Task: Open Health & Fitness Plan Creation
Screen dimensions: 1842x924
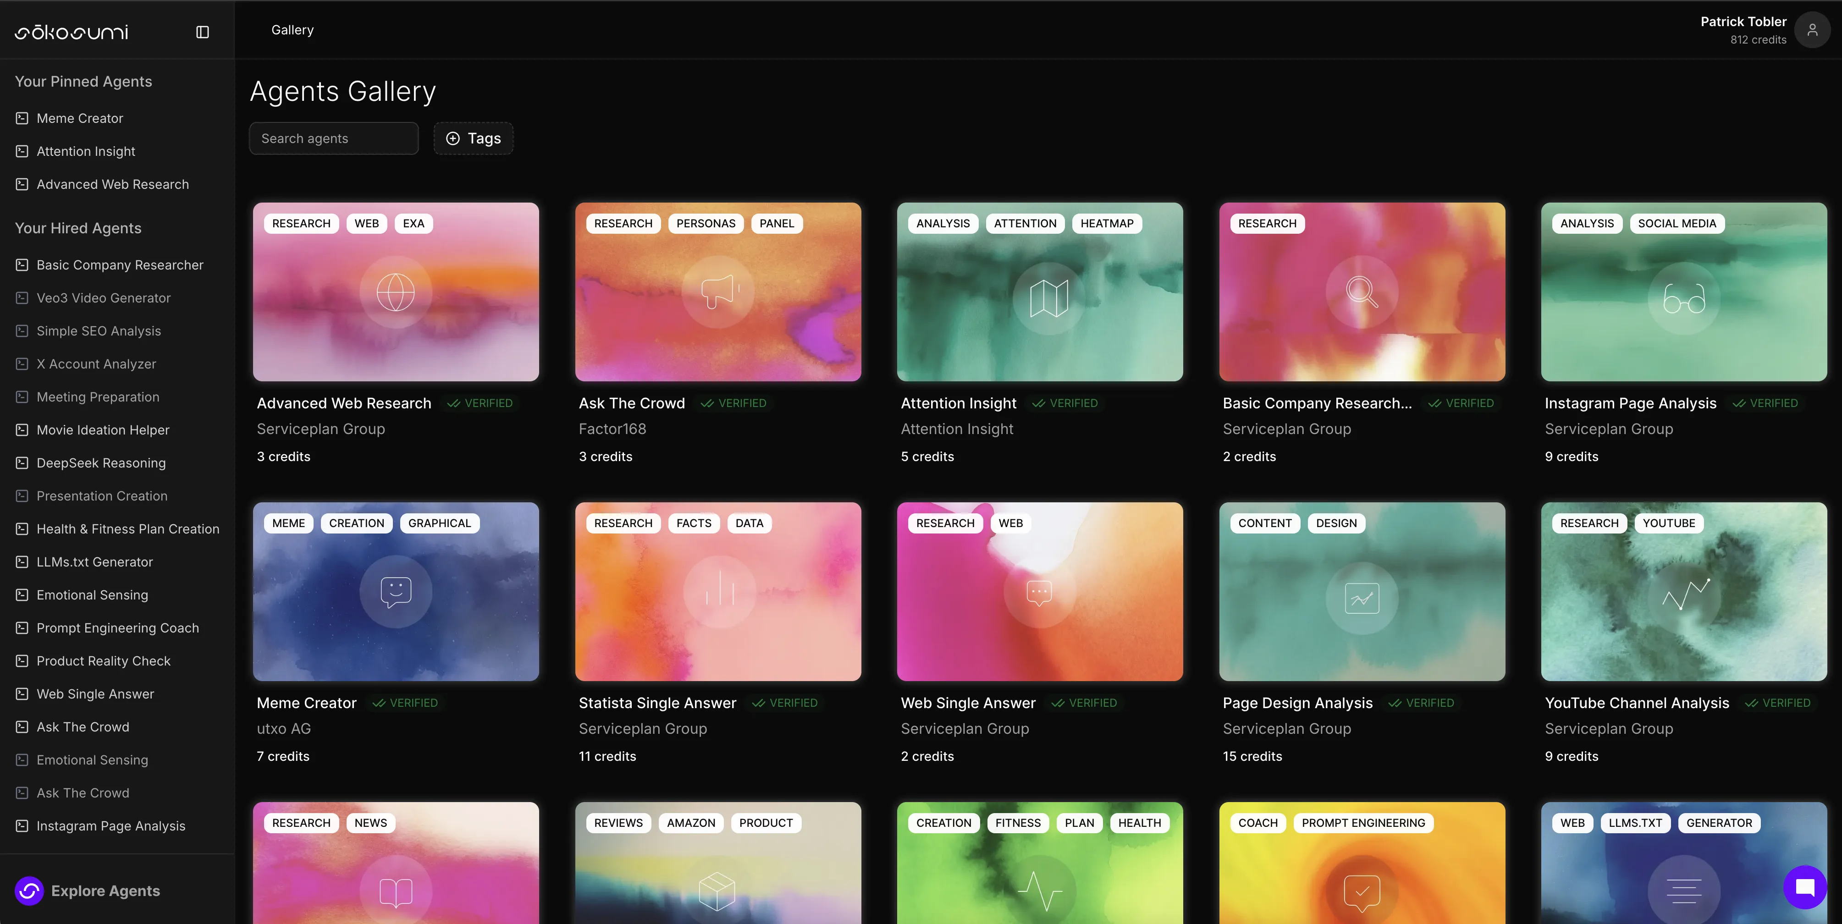Action: pos(128,528)
